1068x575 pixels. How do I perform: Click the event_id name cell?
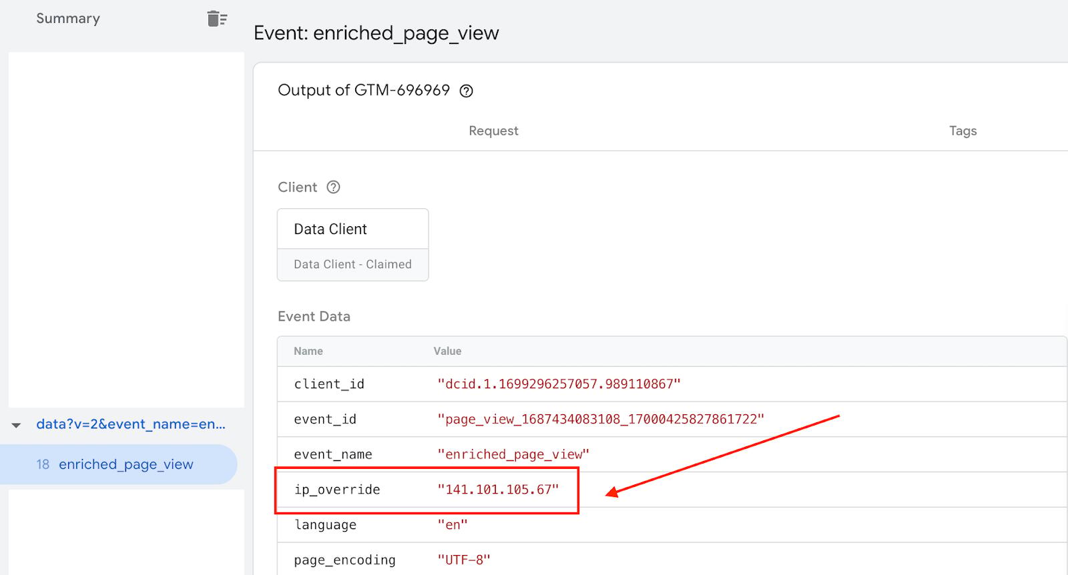click(x=325, y=420)
